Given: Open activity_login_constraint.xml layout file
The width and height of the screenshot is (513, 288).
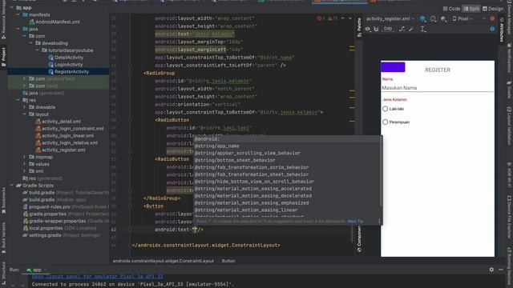Looking at the screenshot, I should [x=70, y=128].
